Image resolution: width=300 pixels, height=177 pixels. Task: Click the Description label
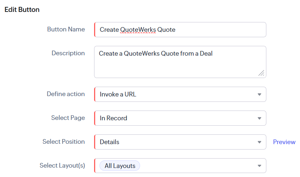tap(68, 53)
